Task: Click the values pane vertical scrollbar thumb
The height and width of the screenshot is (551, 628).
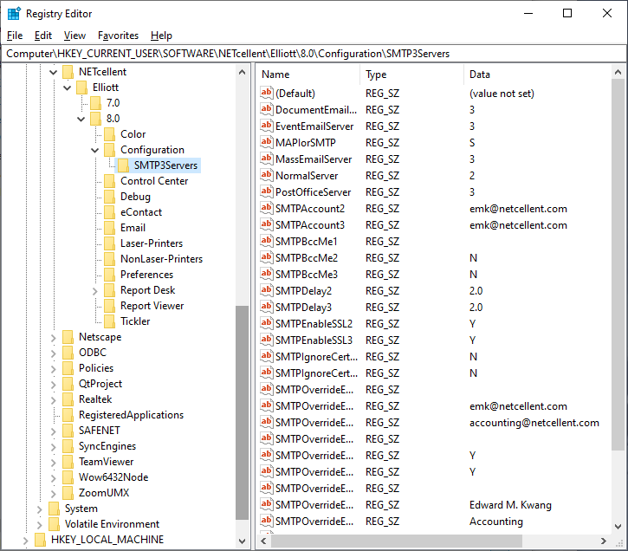Action: click(618, 264)
